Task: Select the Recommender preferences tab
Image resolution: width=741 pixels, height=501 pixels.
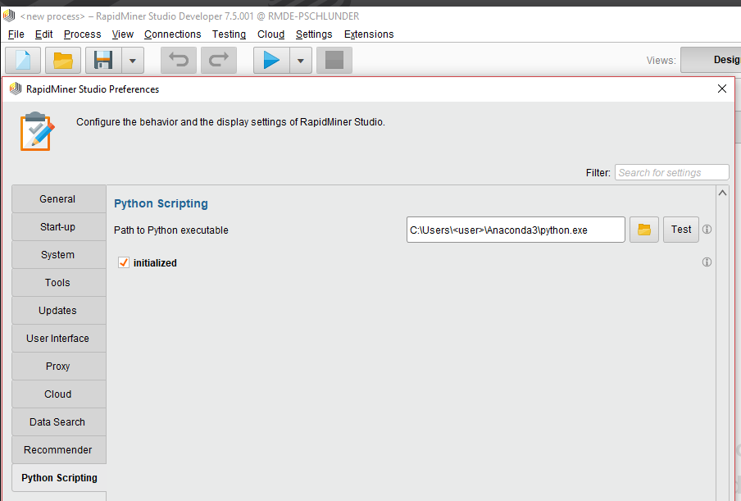Action: (58, 450)
